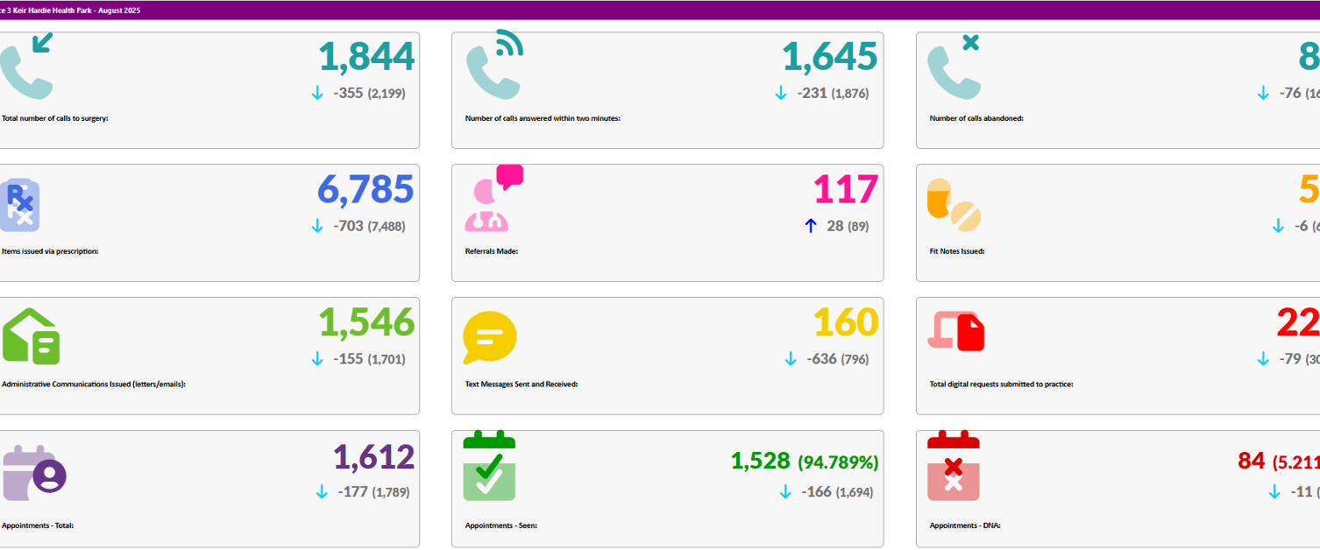Click the 6,785 prescription items value
This screenshot has width=1320, height=550.
pos(365,189)
